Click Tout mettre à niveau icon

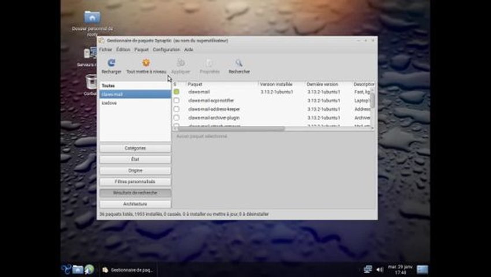click(146, 63)
